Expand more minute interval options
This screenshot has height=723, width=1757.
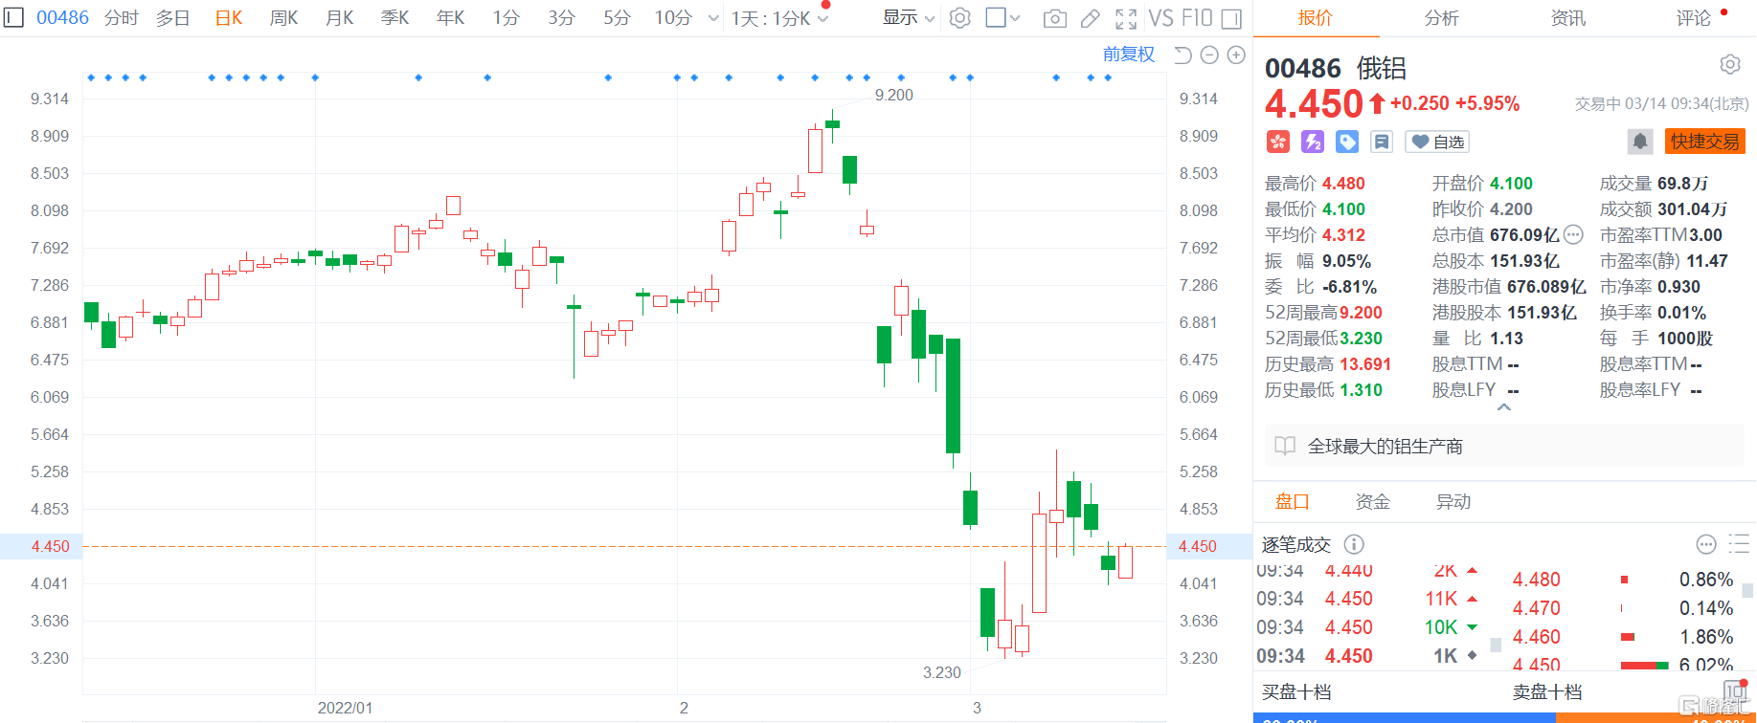[713, 18]
